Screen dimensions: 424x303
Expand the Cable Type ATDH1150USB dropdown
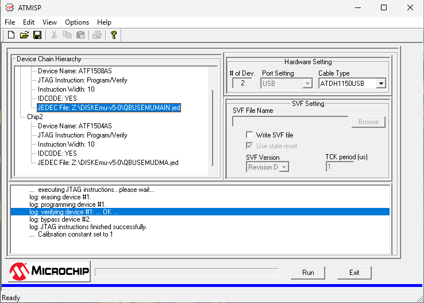point(381,84)
